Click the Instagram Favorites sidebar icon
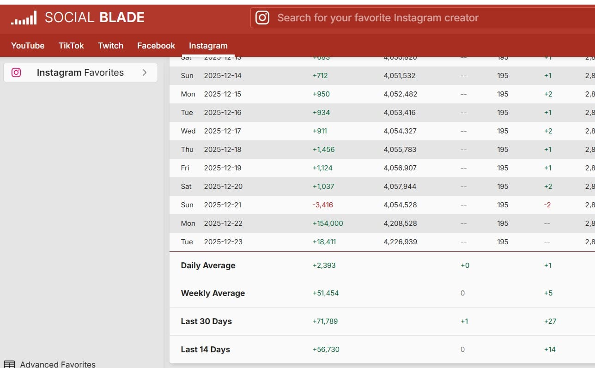The width and height of the screenshot is (595, 368). [16, 72]
